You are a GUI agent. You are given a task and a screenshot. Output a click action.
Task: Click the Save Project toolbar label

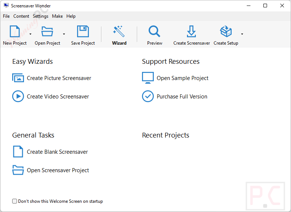[83, 43]
